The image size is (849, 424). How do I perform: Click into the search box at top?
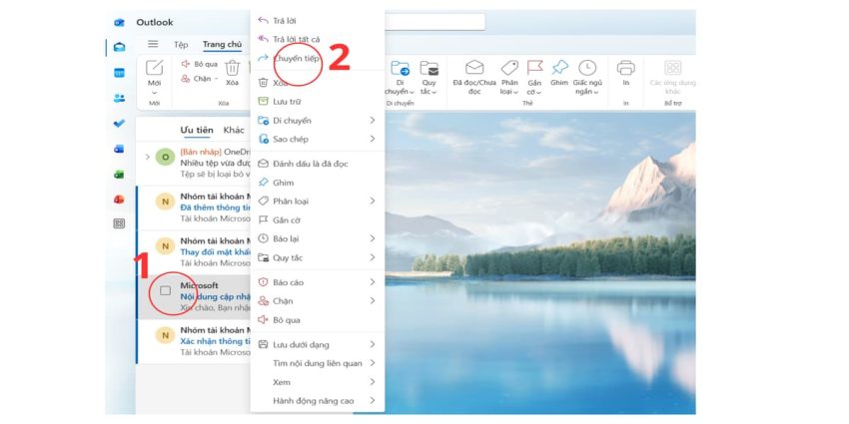(434, 22)
